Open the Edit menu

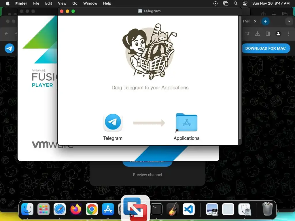(48, 3)
